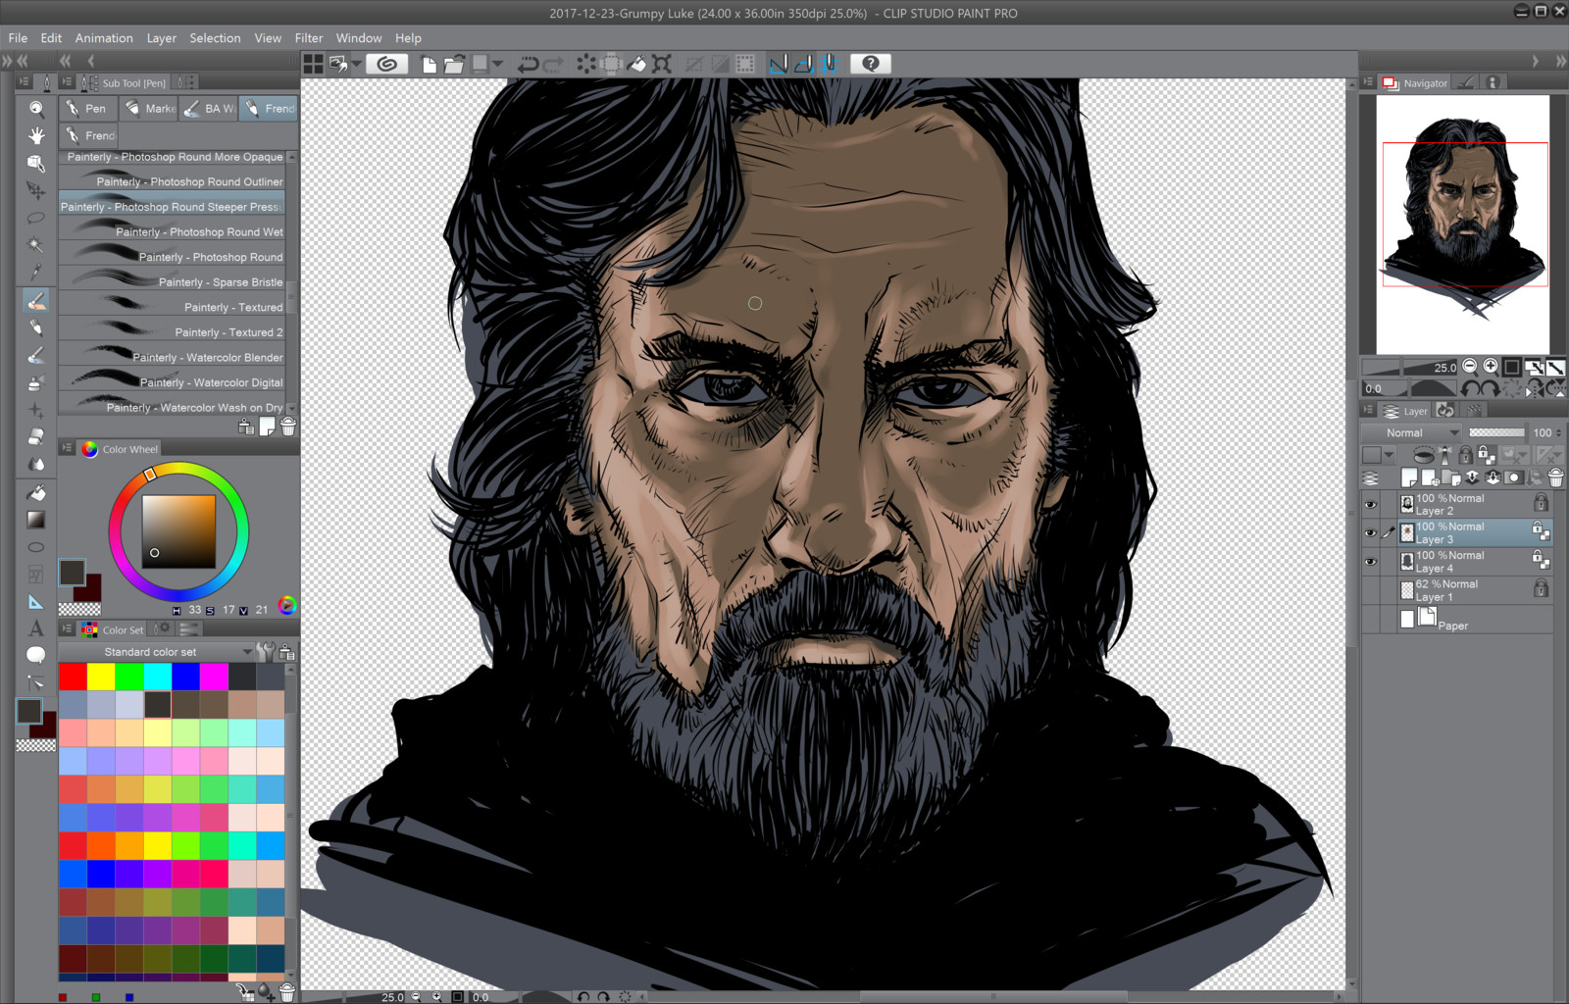Viewport: 1569px width, 1004px height.
Task: Select the Zoom magnifier tool
Action: point(36,108)
